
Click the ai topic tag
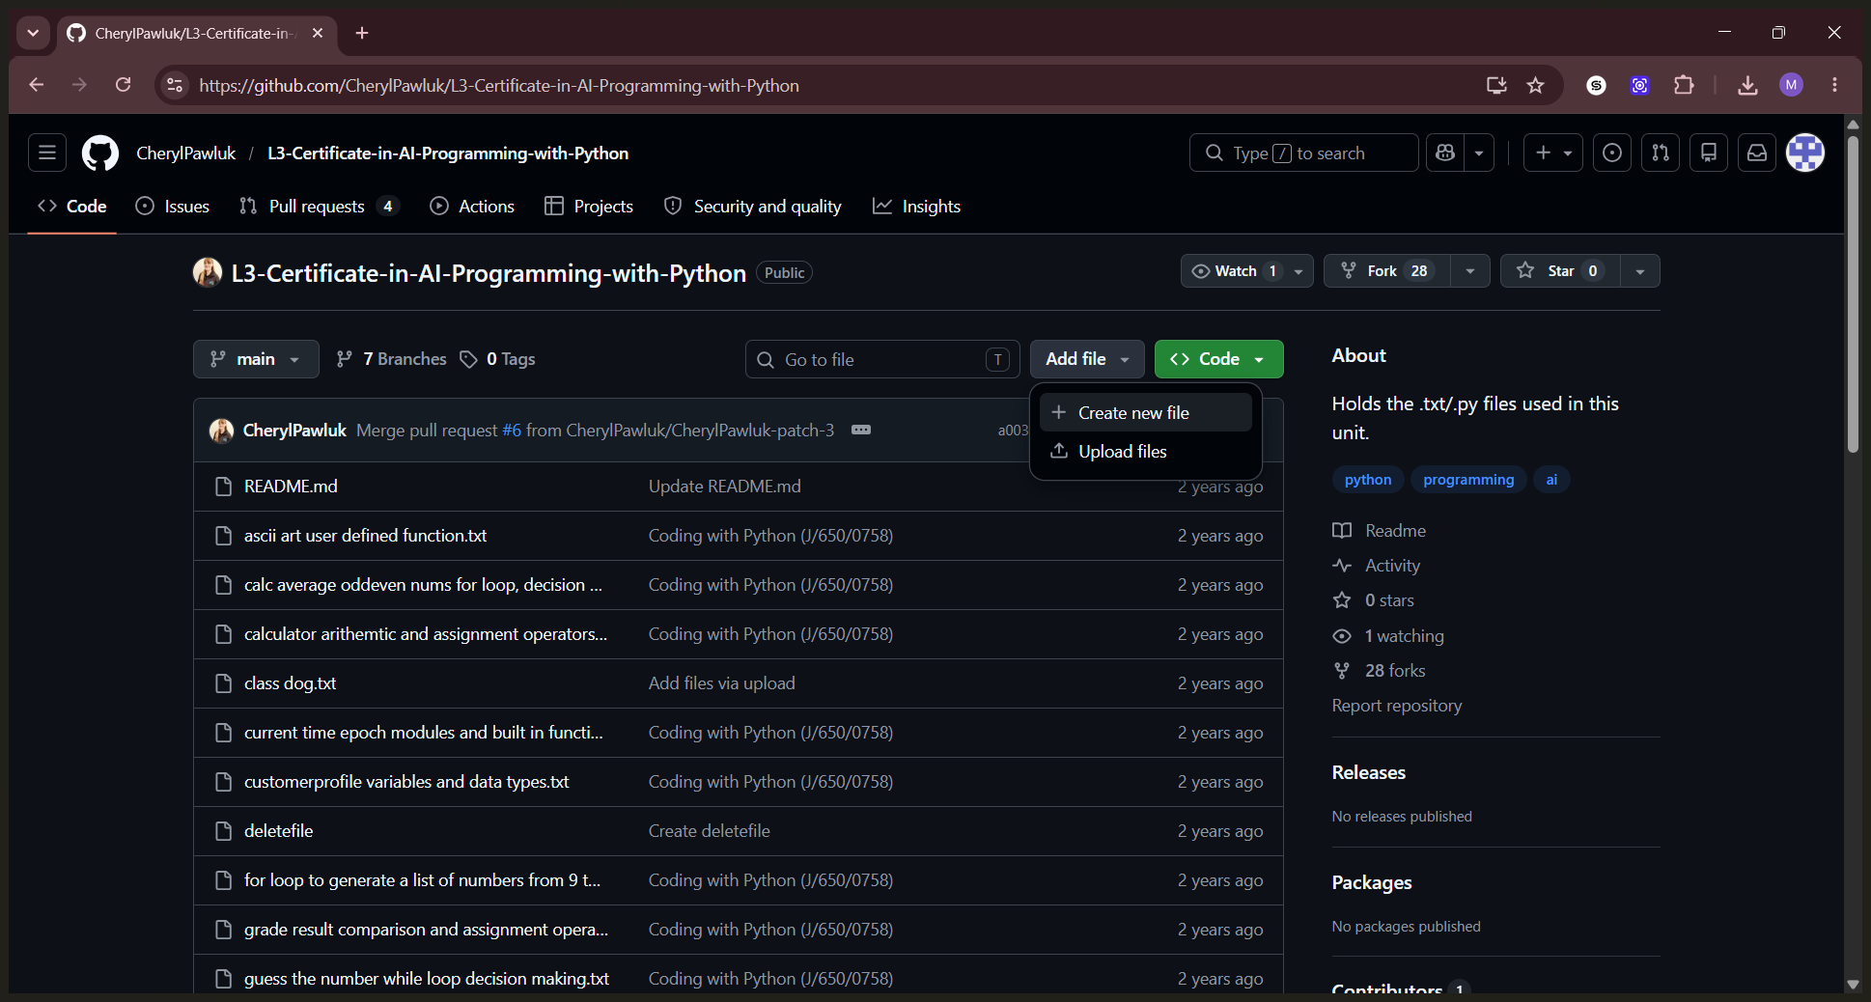point(1551,480)
